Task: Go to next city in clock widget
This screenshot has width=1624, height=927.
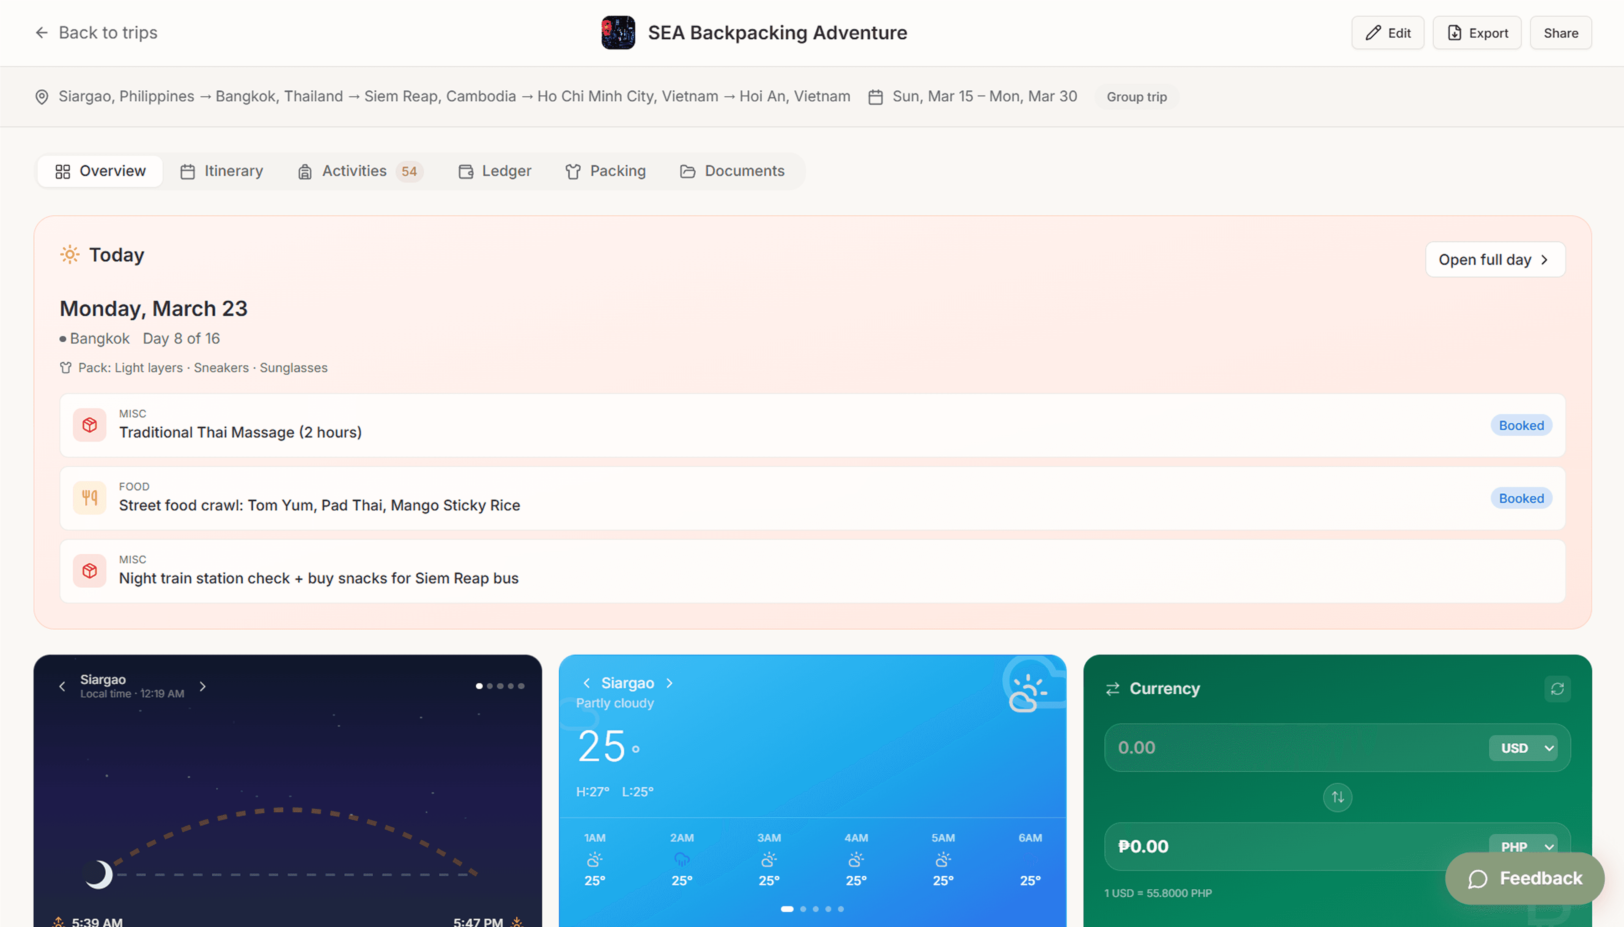Action: pyautogui.click(x=202, y=686)
